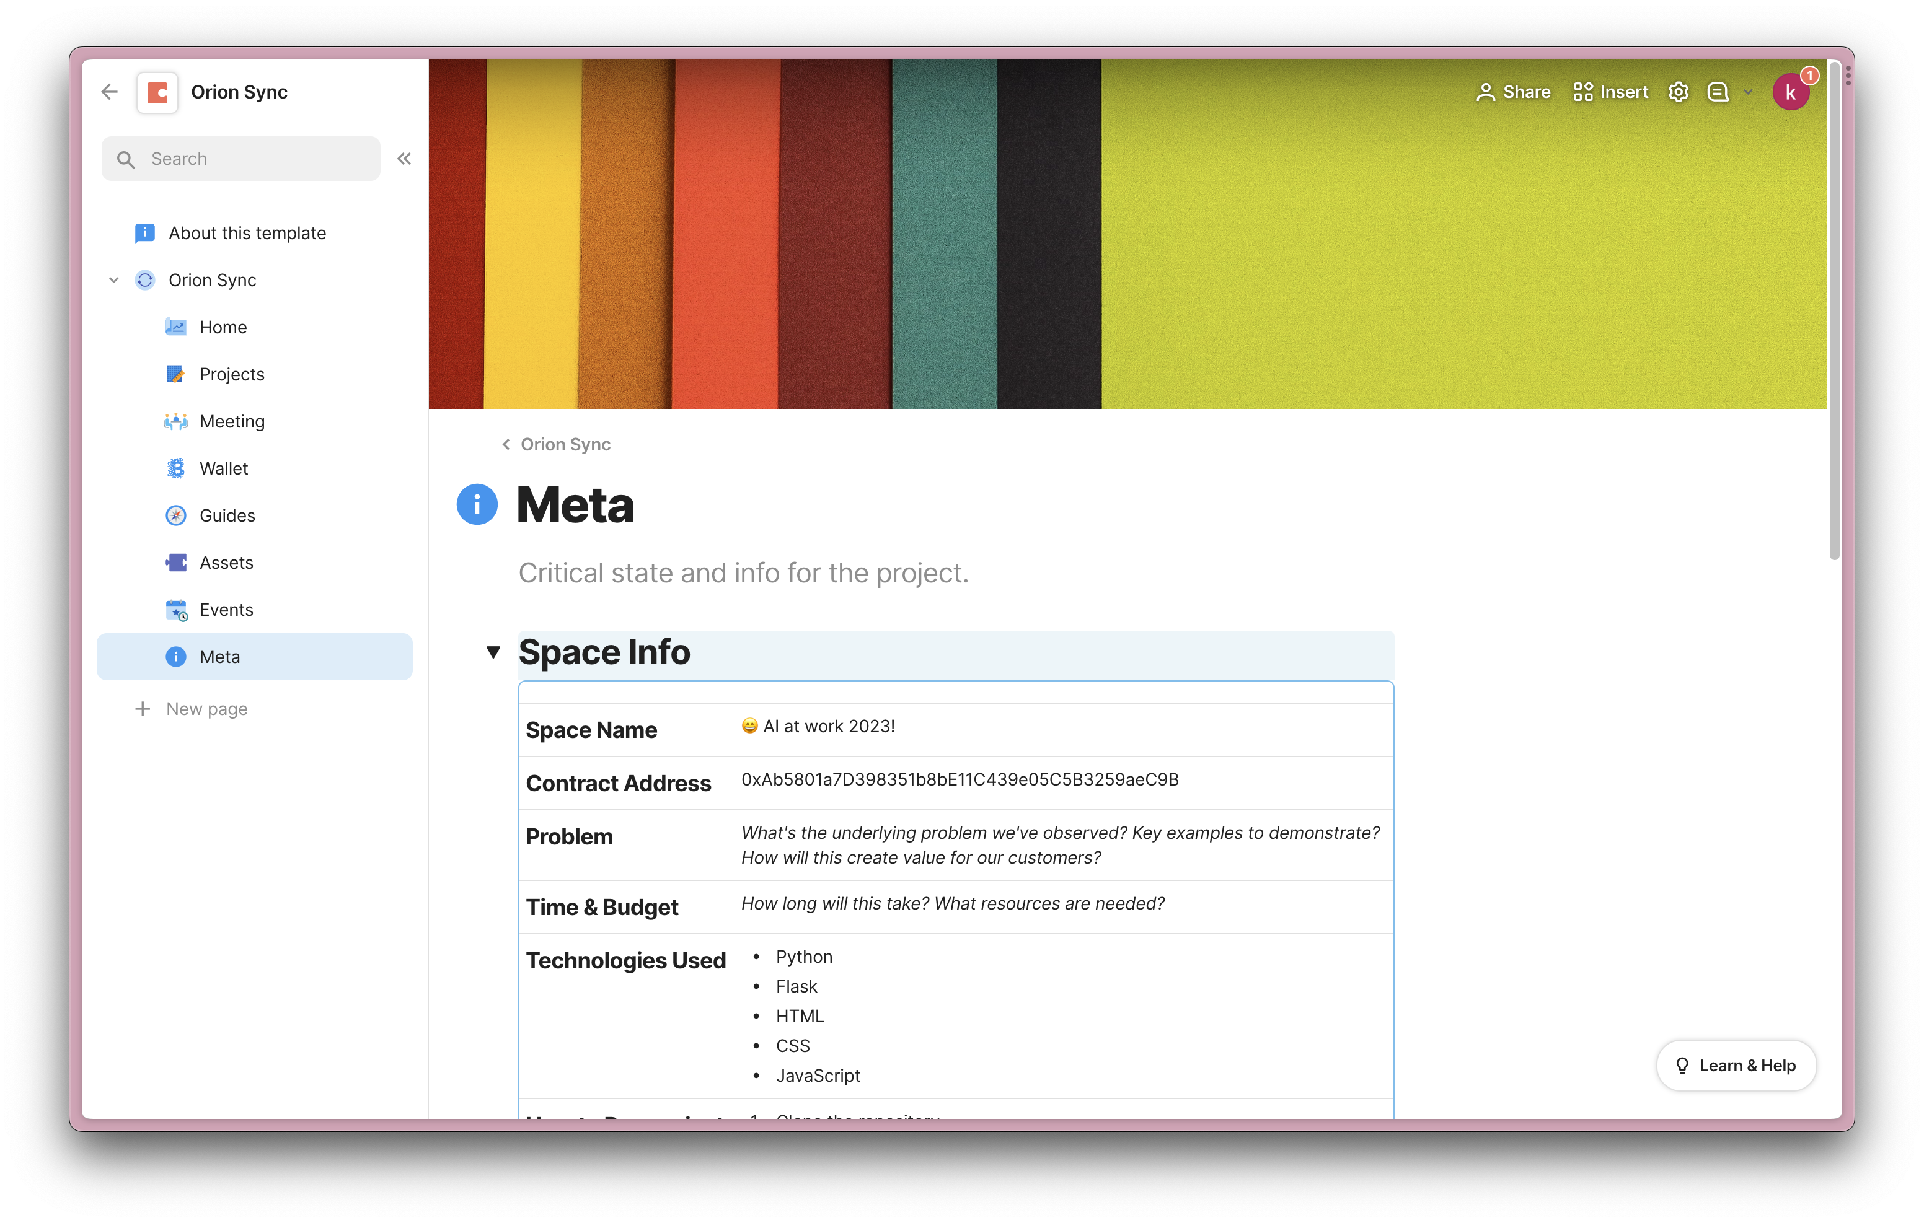Collapse the Space Info section triangle
The width and height of the screenshot is (1924, 1223).
pyautogui.click(x=493, y=652)
